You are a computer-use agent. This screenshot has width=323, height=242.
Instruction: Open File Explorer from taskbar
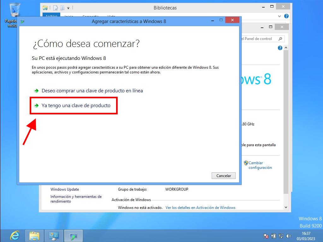pyautogui.click(x=34, y=236)
